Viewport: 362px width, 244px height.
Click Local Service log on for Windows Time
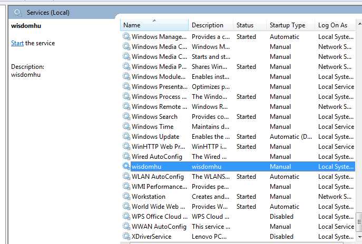(336, 127)
